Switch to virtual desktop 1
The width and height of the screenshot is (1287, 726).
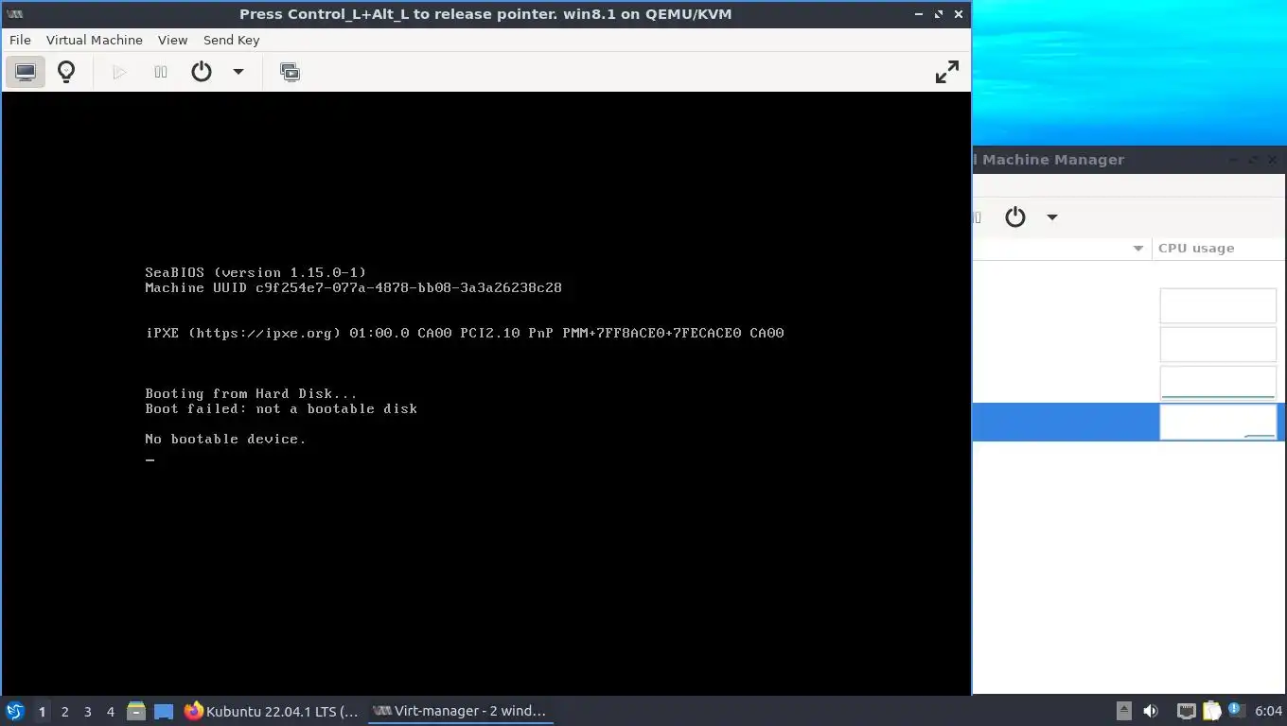point(42,711)
